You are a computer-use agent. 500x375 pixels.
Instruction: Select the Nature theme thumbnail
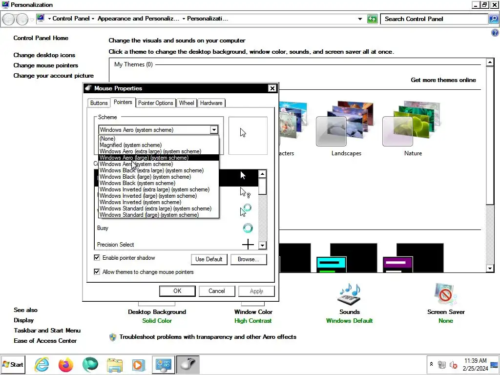411,124
